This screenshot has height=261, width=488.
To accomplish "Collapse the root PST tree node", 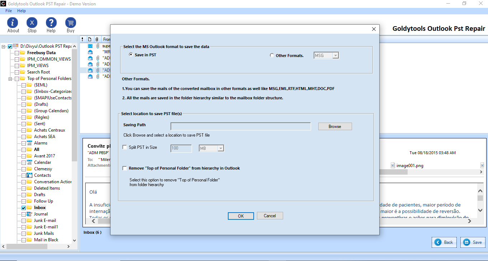I will [4, 46].
